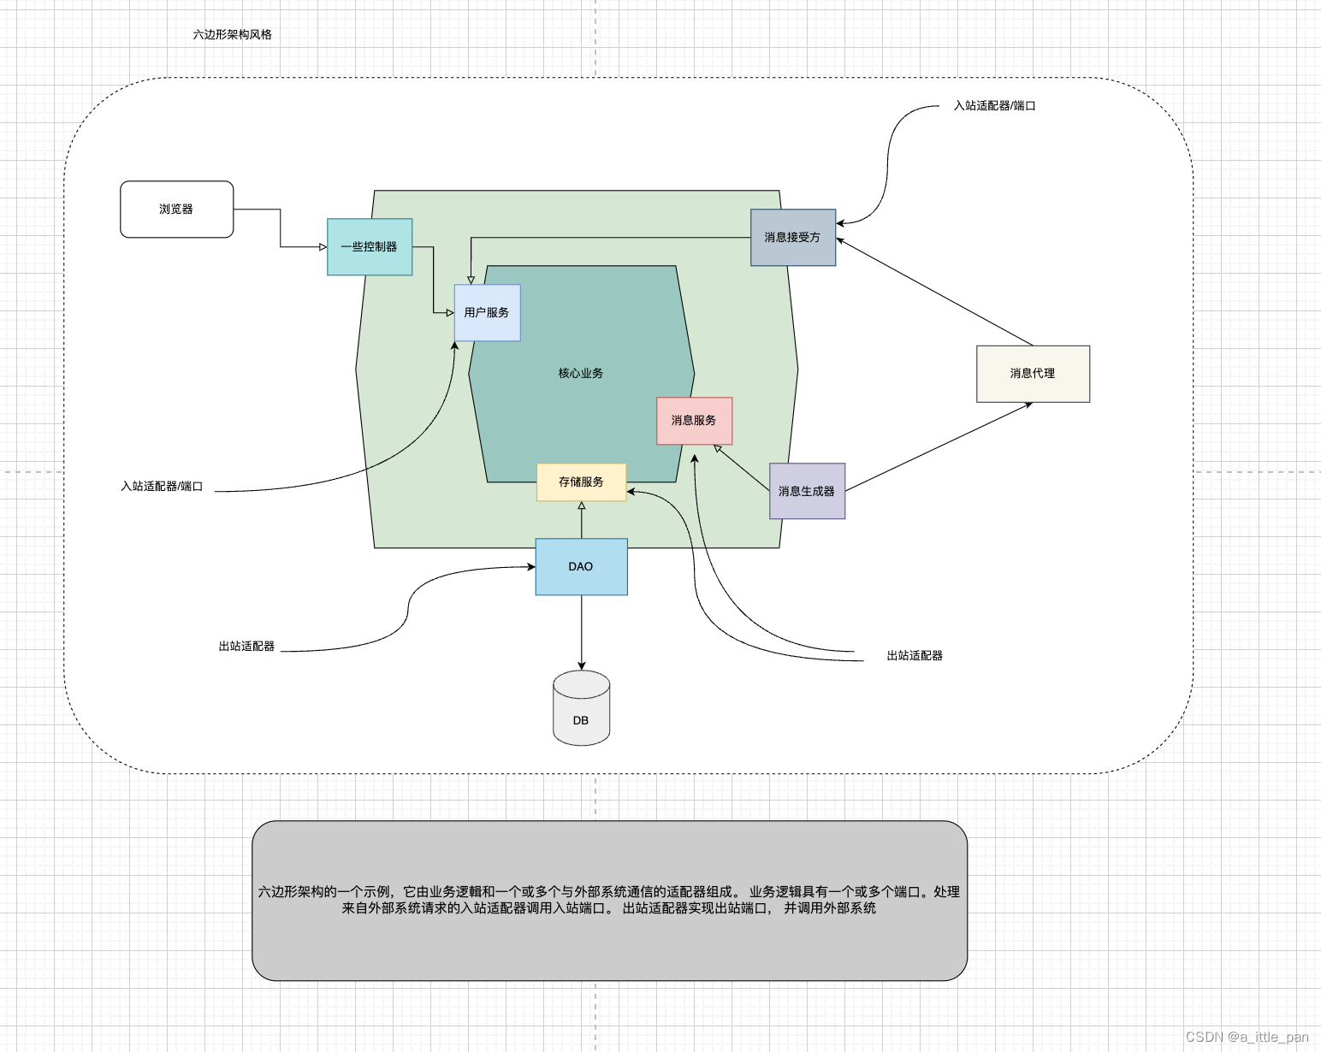1321x1052 pixels.
Task: Click the 六边形架构风格 title text
Action: tap(233, 34)
